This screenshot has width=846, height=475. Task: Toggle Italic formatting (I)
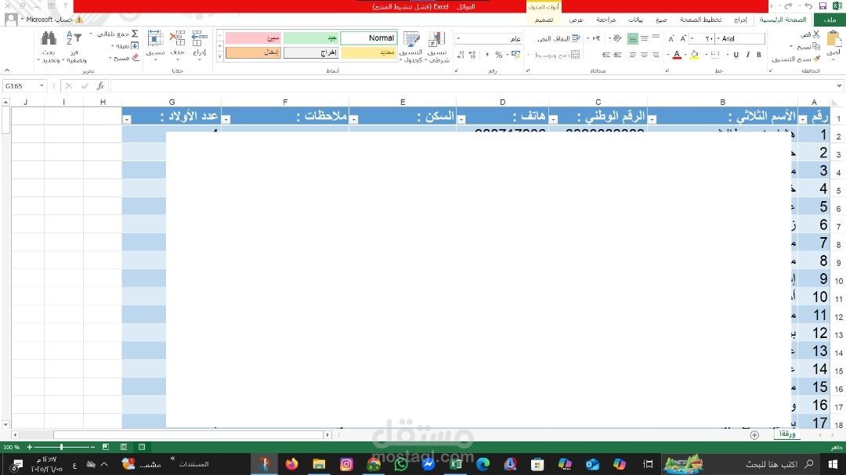tap(748, 55)
